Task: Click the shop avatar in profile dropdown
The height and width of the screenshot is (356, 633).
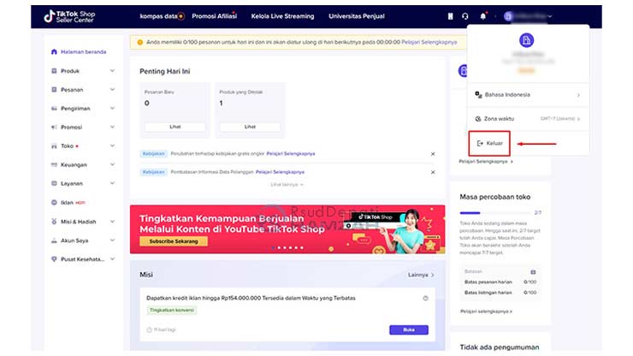Action: (526, 40)
